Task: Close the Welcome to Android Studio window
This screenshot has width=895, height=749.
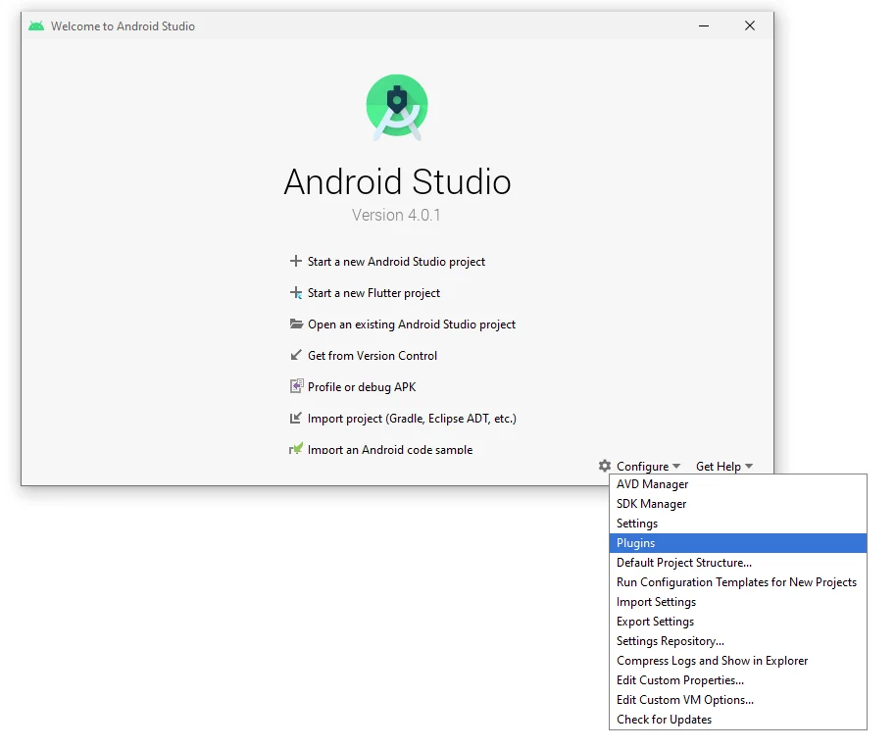Action: tap(750, 25)
